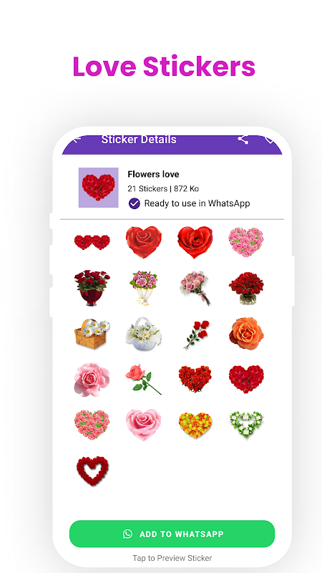322x573 pixels.
Task: Open the Flowers love pack thumbnail
Action: [99, 188]
